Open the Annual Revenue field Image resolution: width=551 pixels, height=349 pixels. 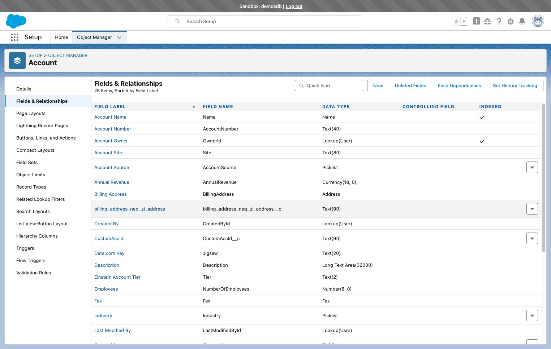click(x=112, y=182)
